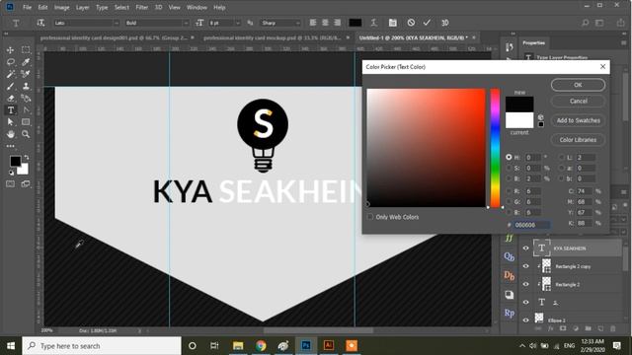Select the KYA SEAKHEIN layer thumbnail
This screenshot has width=632, height=355.
541,248
